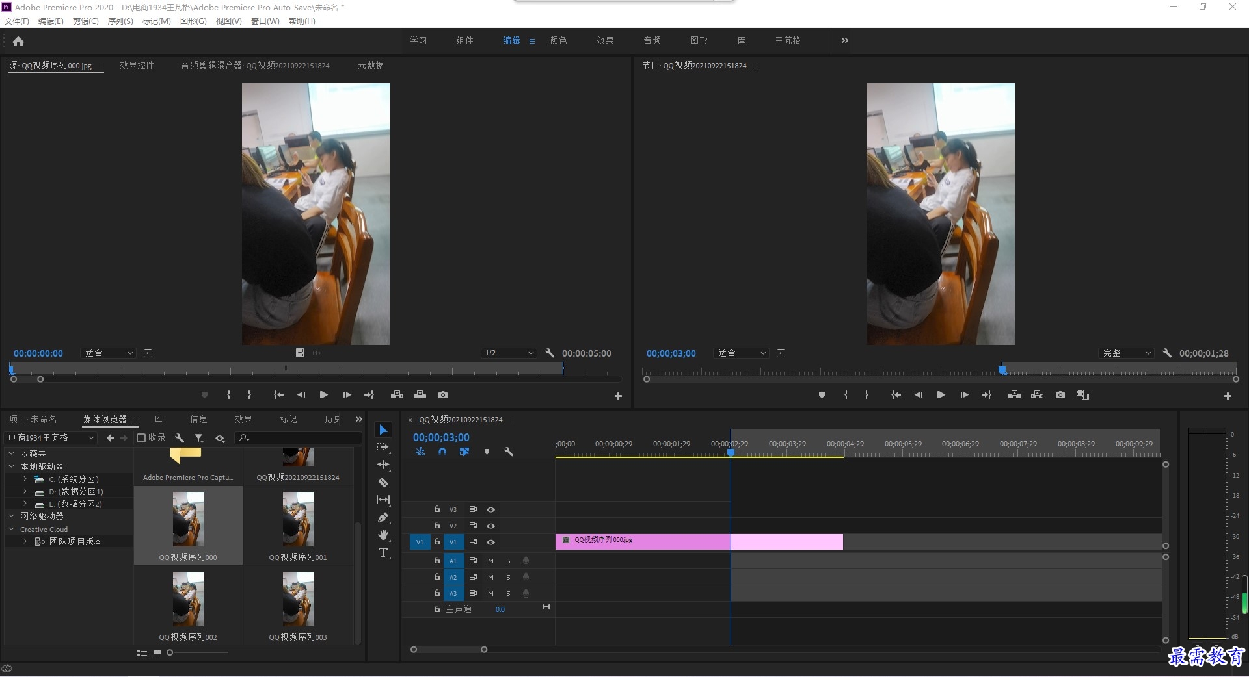Viewport: 1249px width, 677px height.
Task: Play the Source monitor clip
Action: pyautogui.click(x=323, y=395)
